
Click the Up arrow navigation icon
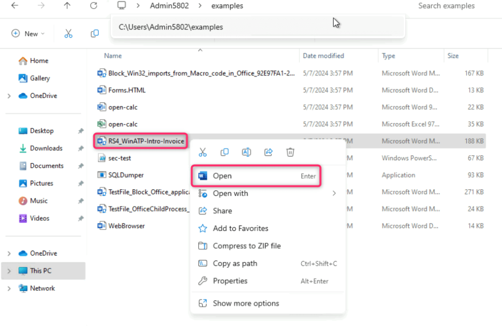click(67, 6)
